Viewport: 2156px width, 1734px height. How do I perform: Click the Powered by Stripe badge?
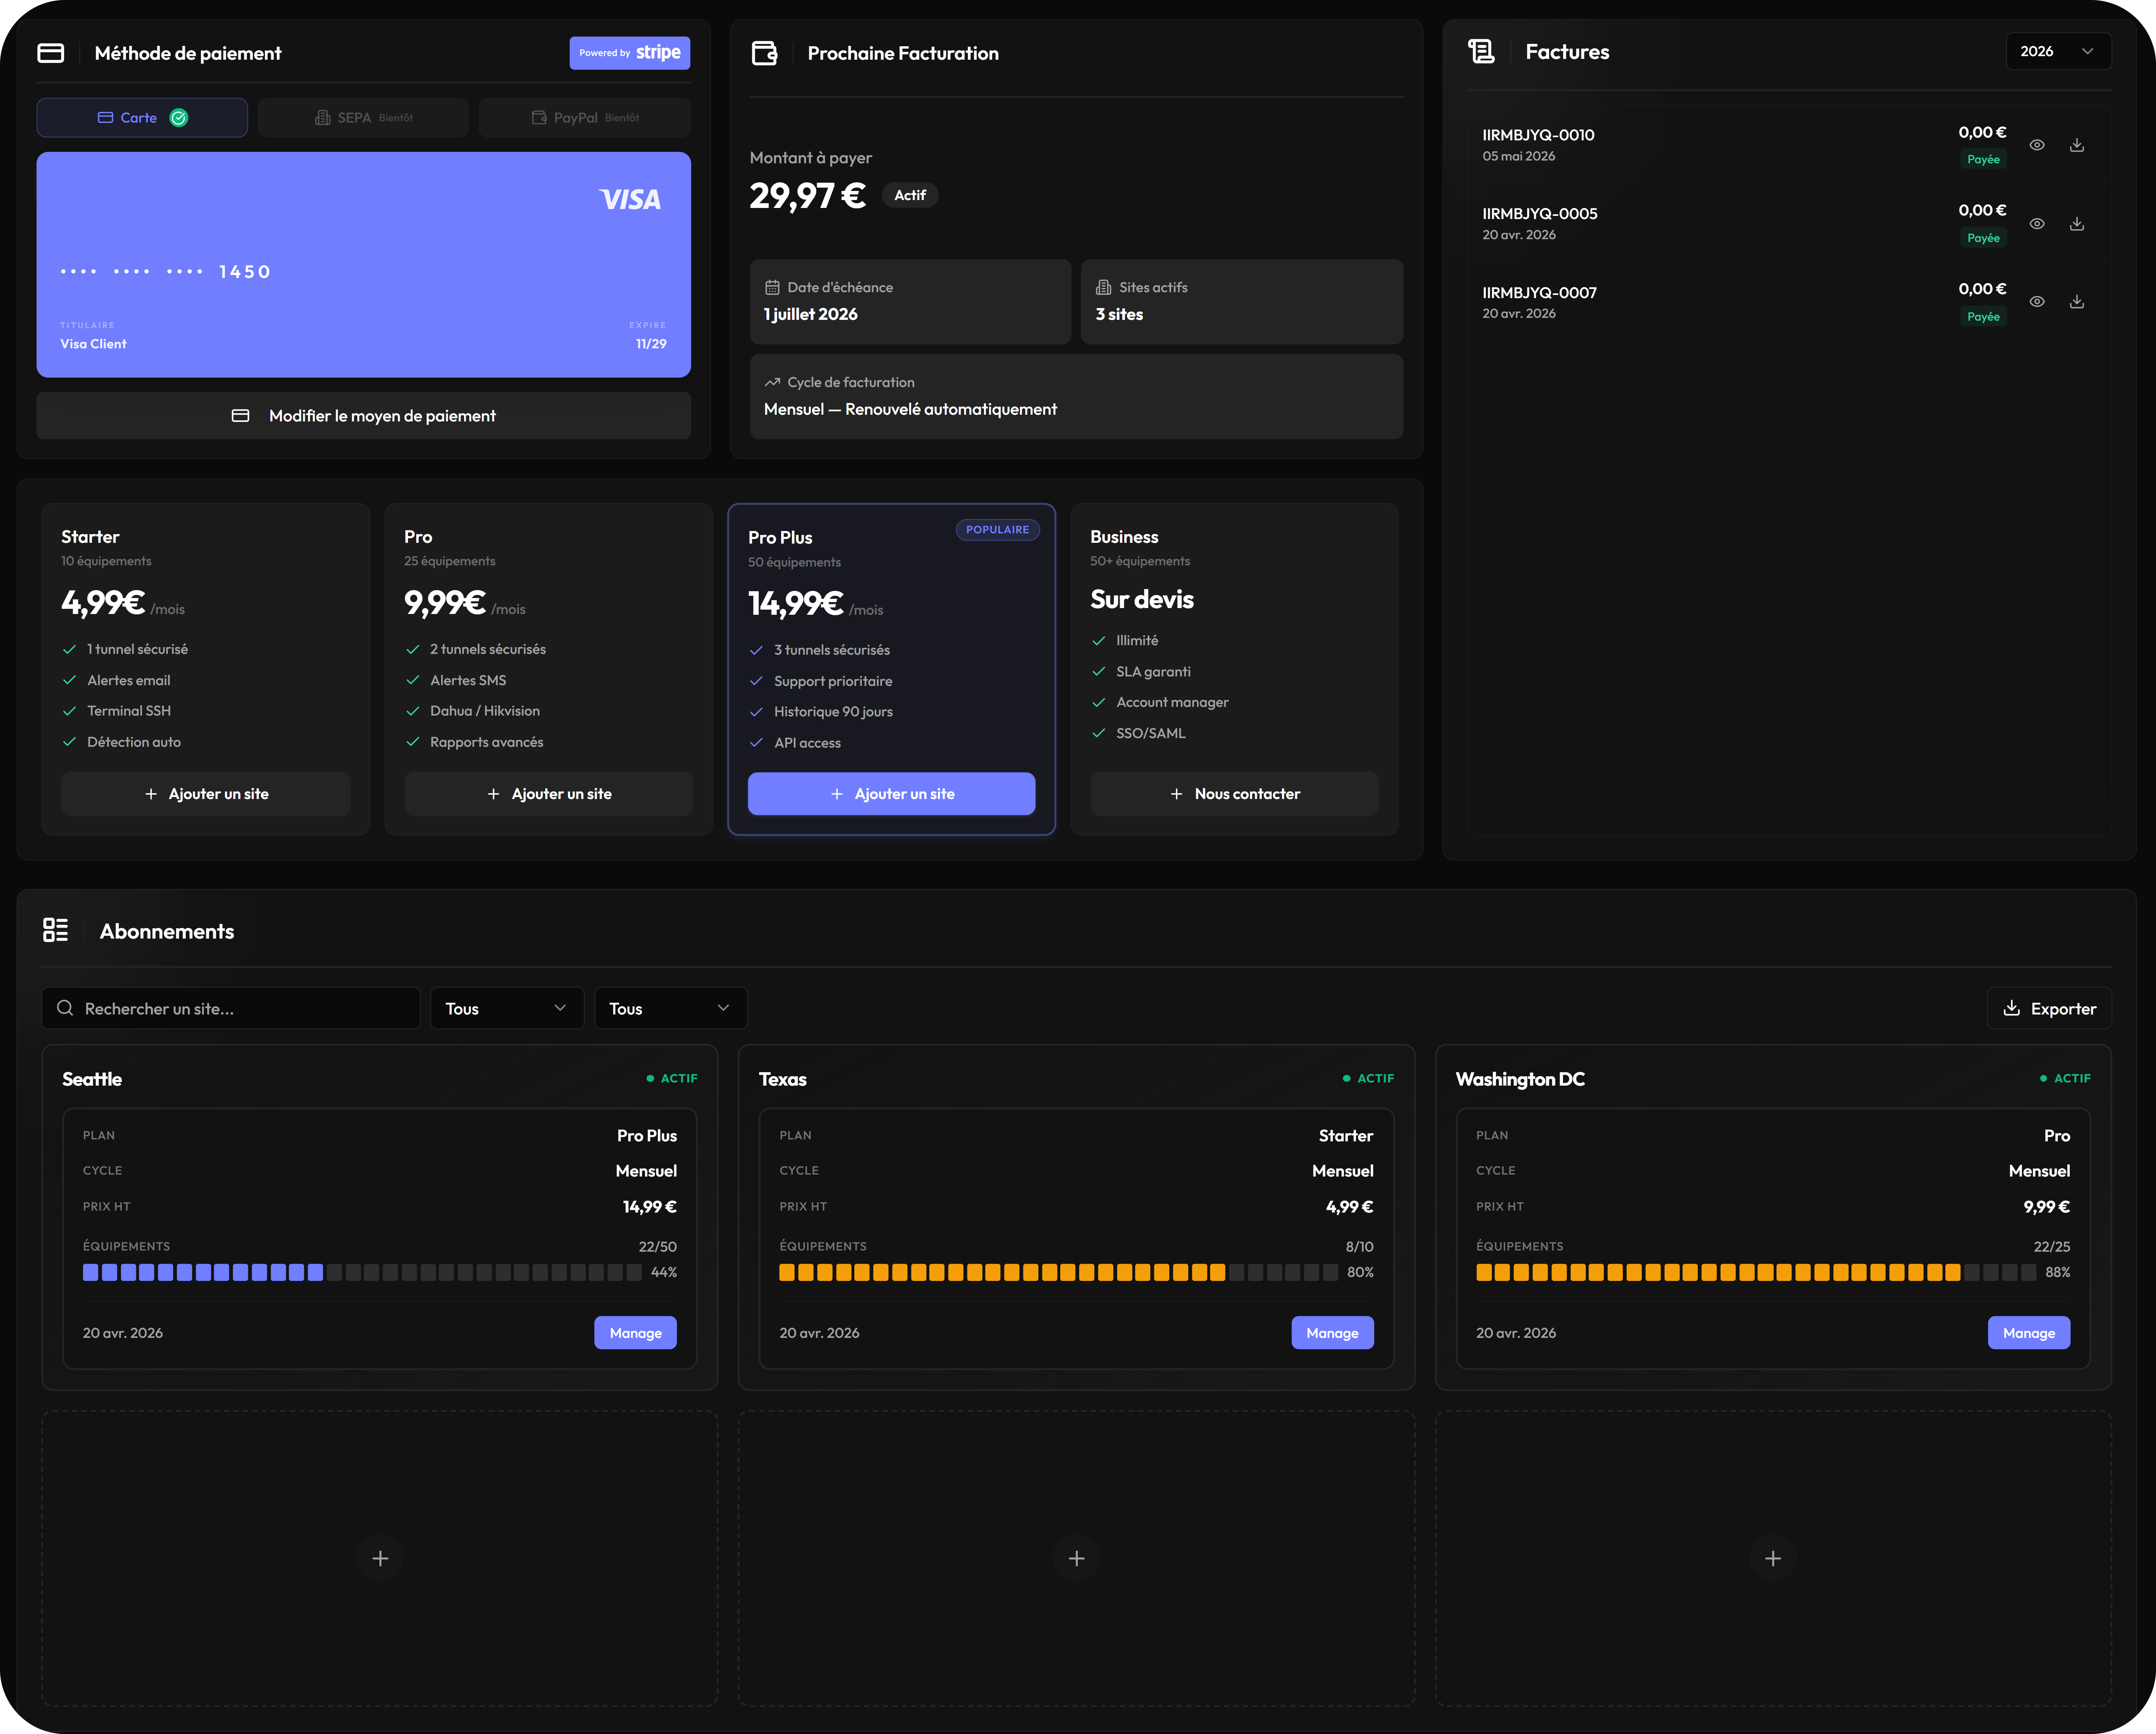coord(630,53)
